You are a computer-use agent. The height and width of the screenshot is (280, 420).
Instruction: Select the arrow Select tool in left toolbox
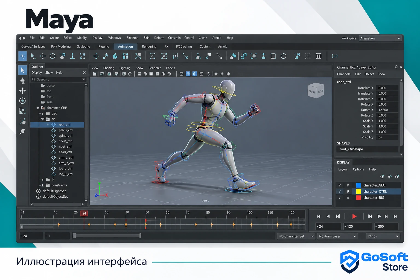pyautogui.click(x=22, y=70)
